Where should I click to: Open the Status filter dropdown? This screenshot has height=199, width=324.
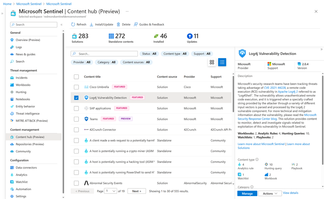pyautogui.click(x=149, y=54)
